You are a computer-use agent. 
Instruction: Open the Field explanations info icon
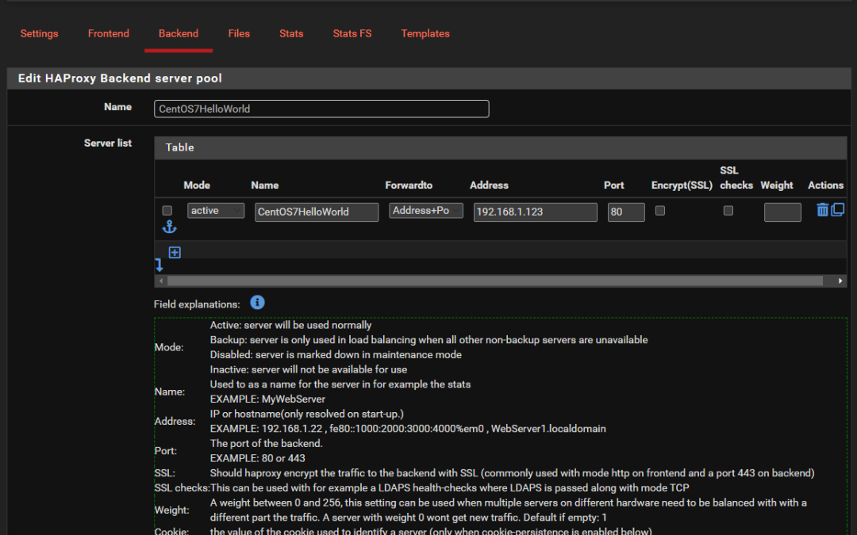point(257,303)
